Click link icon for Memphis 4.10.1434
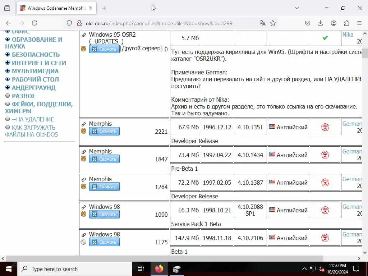368x276 pixels. (83, 152)
